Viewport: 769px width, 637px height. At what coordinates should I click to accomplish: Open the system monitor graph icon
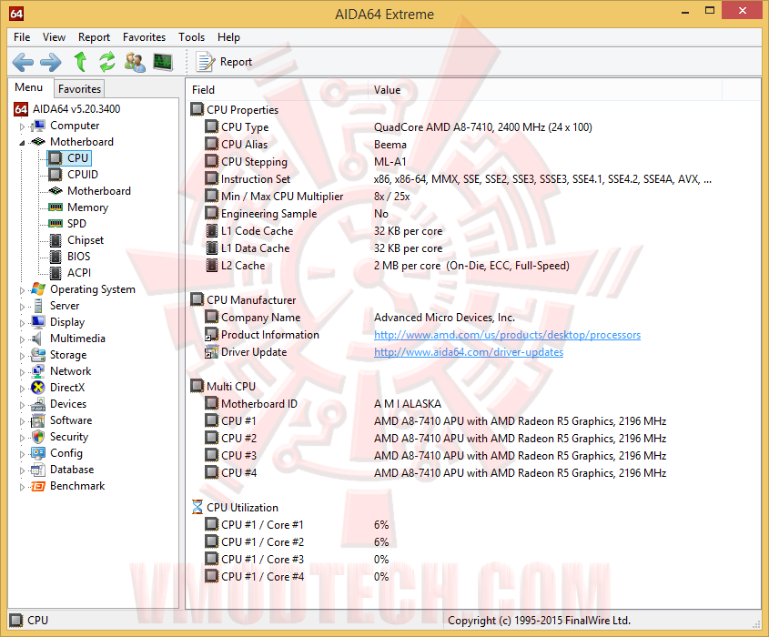pos(163,62)
